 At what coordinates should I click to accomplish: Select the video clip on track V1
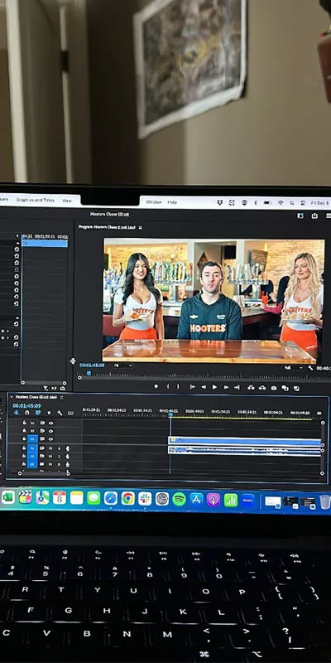245,440
